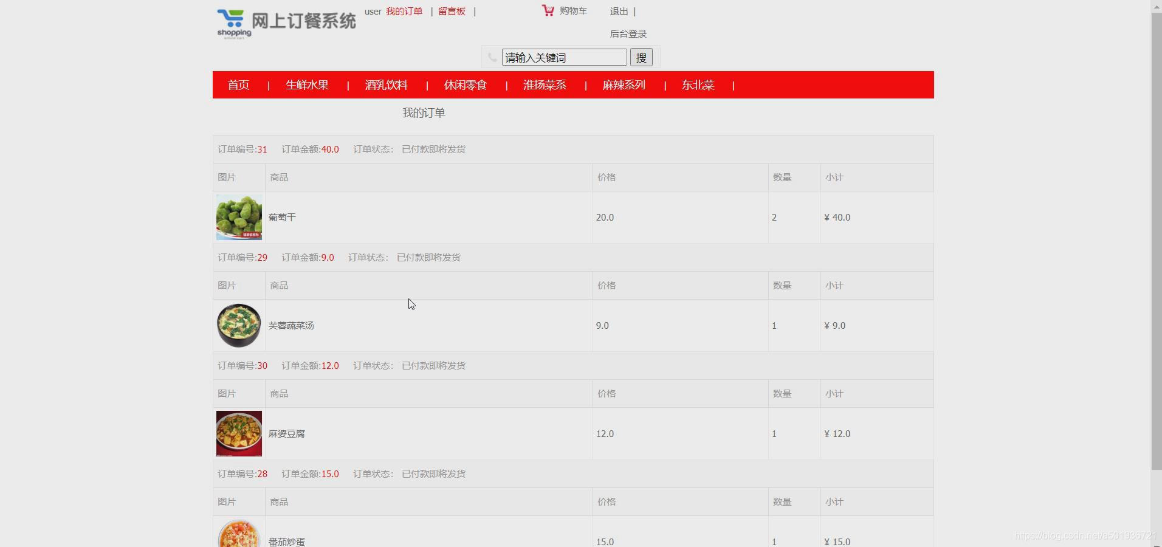Click order number 30

262,365
